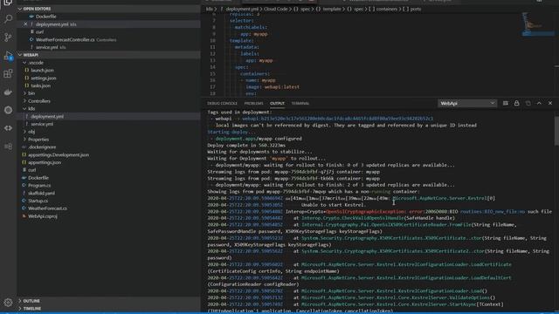Click the Explorer files icon

(8, 2)
